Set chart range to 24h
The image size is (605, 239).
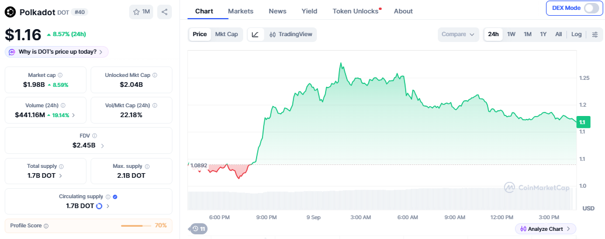pos(493,34)
